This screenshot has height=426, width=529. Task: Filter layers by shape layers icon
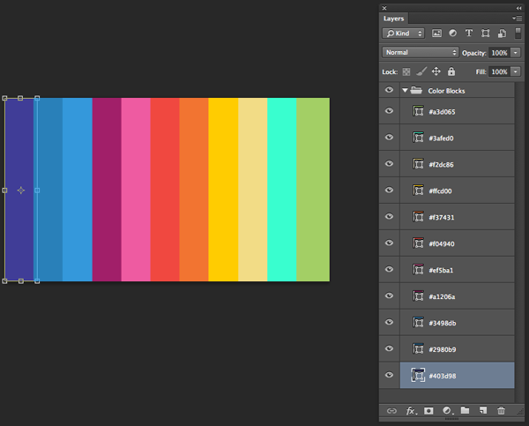coord(485,34)
